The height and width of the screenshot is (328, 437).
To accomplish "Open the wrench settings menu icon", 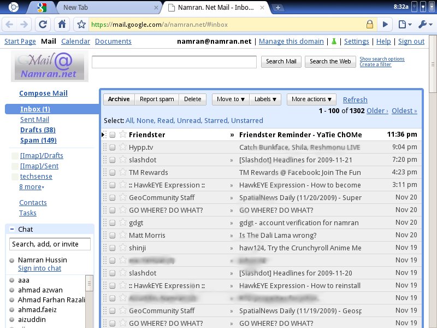I will 425,24.
